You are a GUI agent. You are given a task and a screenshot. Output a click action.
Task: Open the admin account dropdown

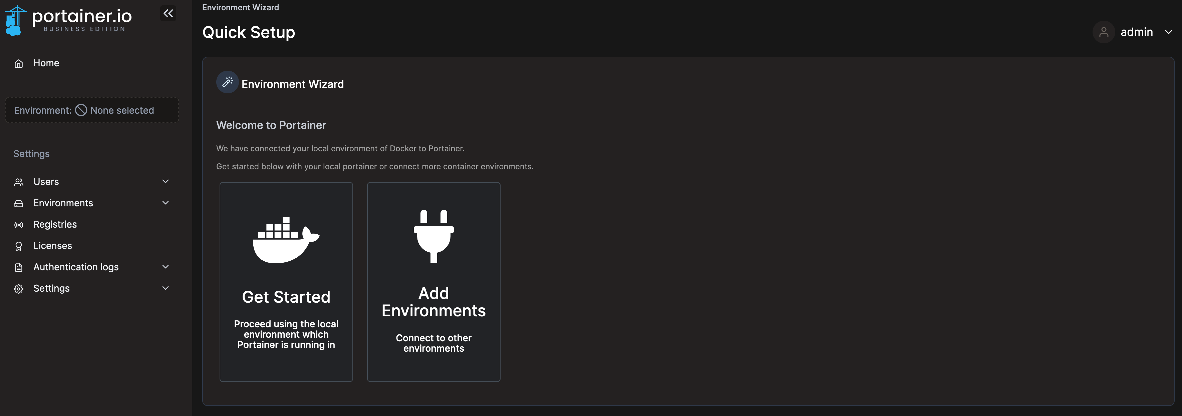click(x=1168, y=32)
